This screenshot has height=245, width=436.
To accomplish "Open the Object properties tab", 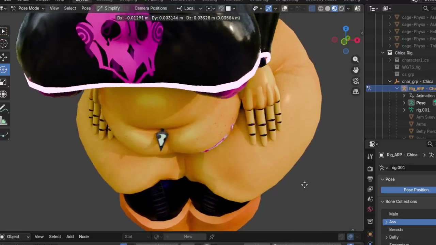I will pos(370,234).
